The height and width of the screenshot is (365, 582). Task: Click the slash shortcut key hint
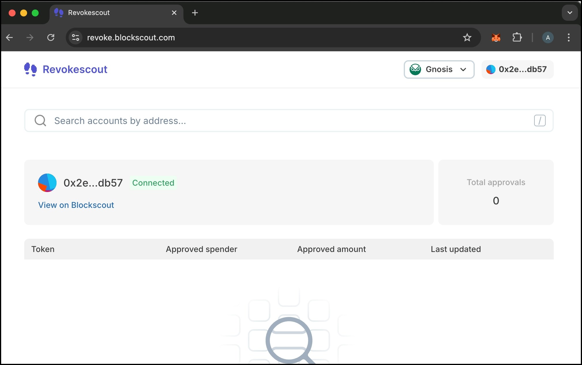pos(539,121)
